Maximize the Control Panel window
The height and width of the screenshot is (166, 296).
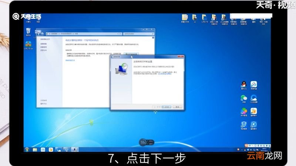[x=147, y=30]
